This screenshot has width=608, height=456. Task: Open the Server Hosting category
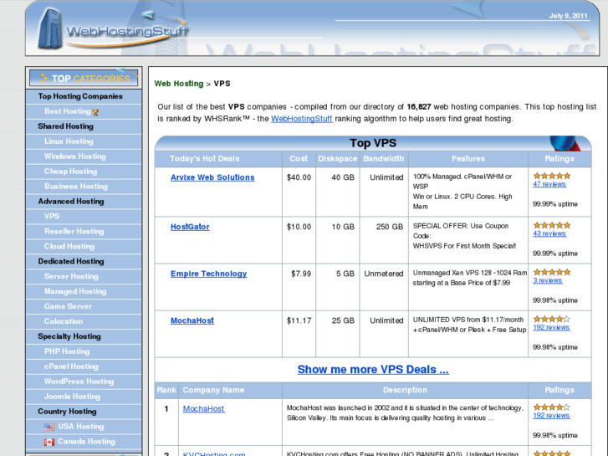coord(71,276)
